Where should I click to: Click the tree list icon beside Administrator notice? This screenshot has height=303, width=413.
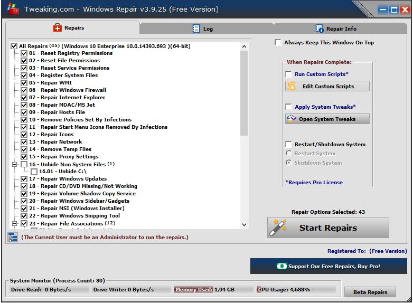(x=12, y=237)
